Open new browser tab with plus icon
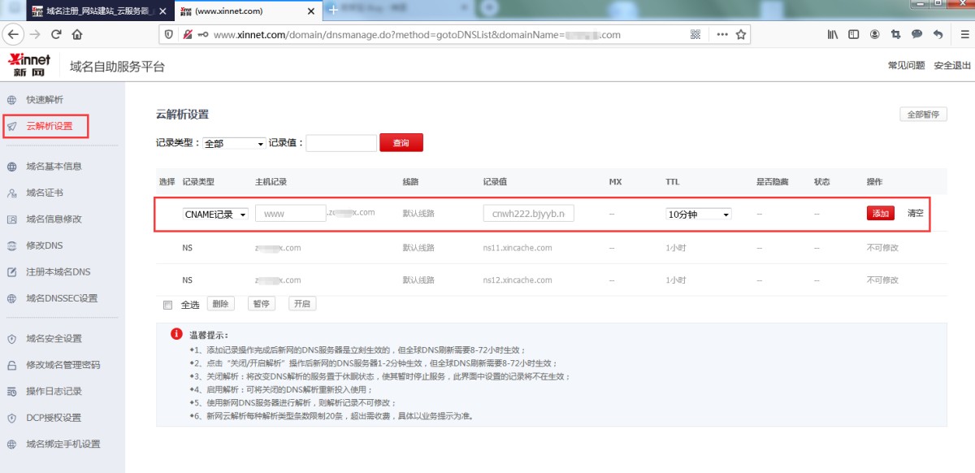This screenshot has width=975, height=473. tap(333, 11)
